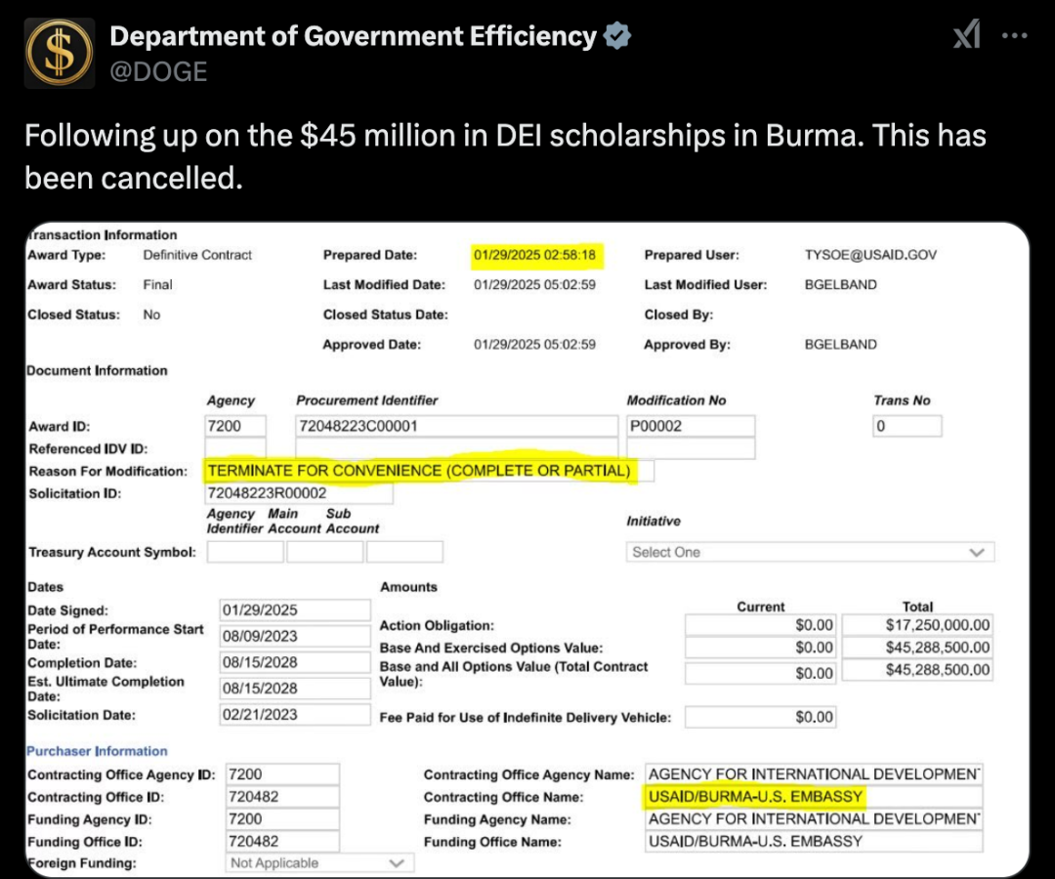Click Closed Status value No

[x=151, y=314]
